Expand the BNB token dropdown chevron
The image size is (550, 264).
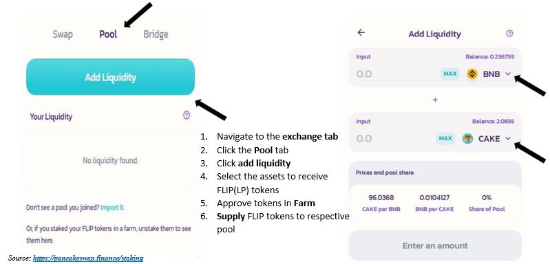coord(508,74)
